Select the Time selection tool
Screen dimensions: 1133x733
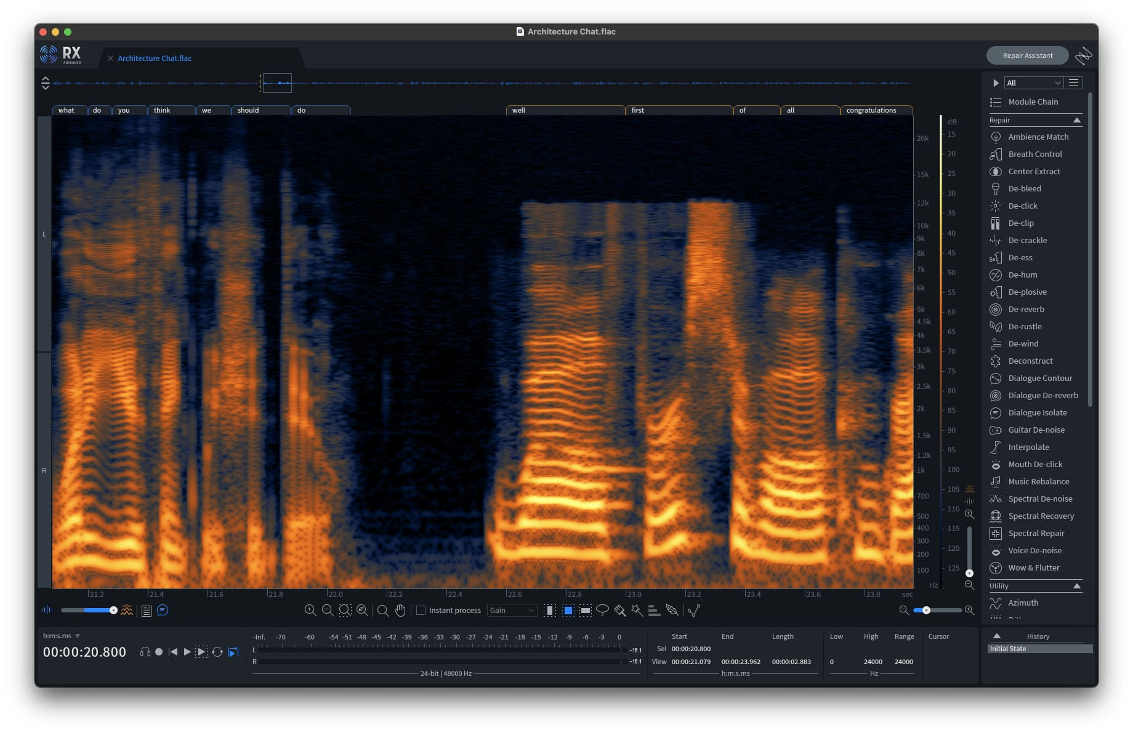550,610
